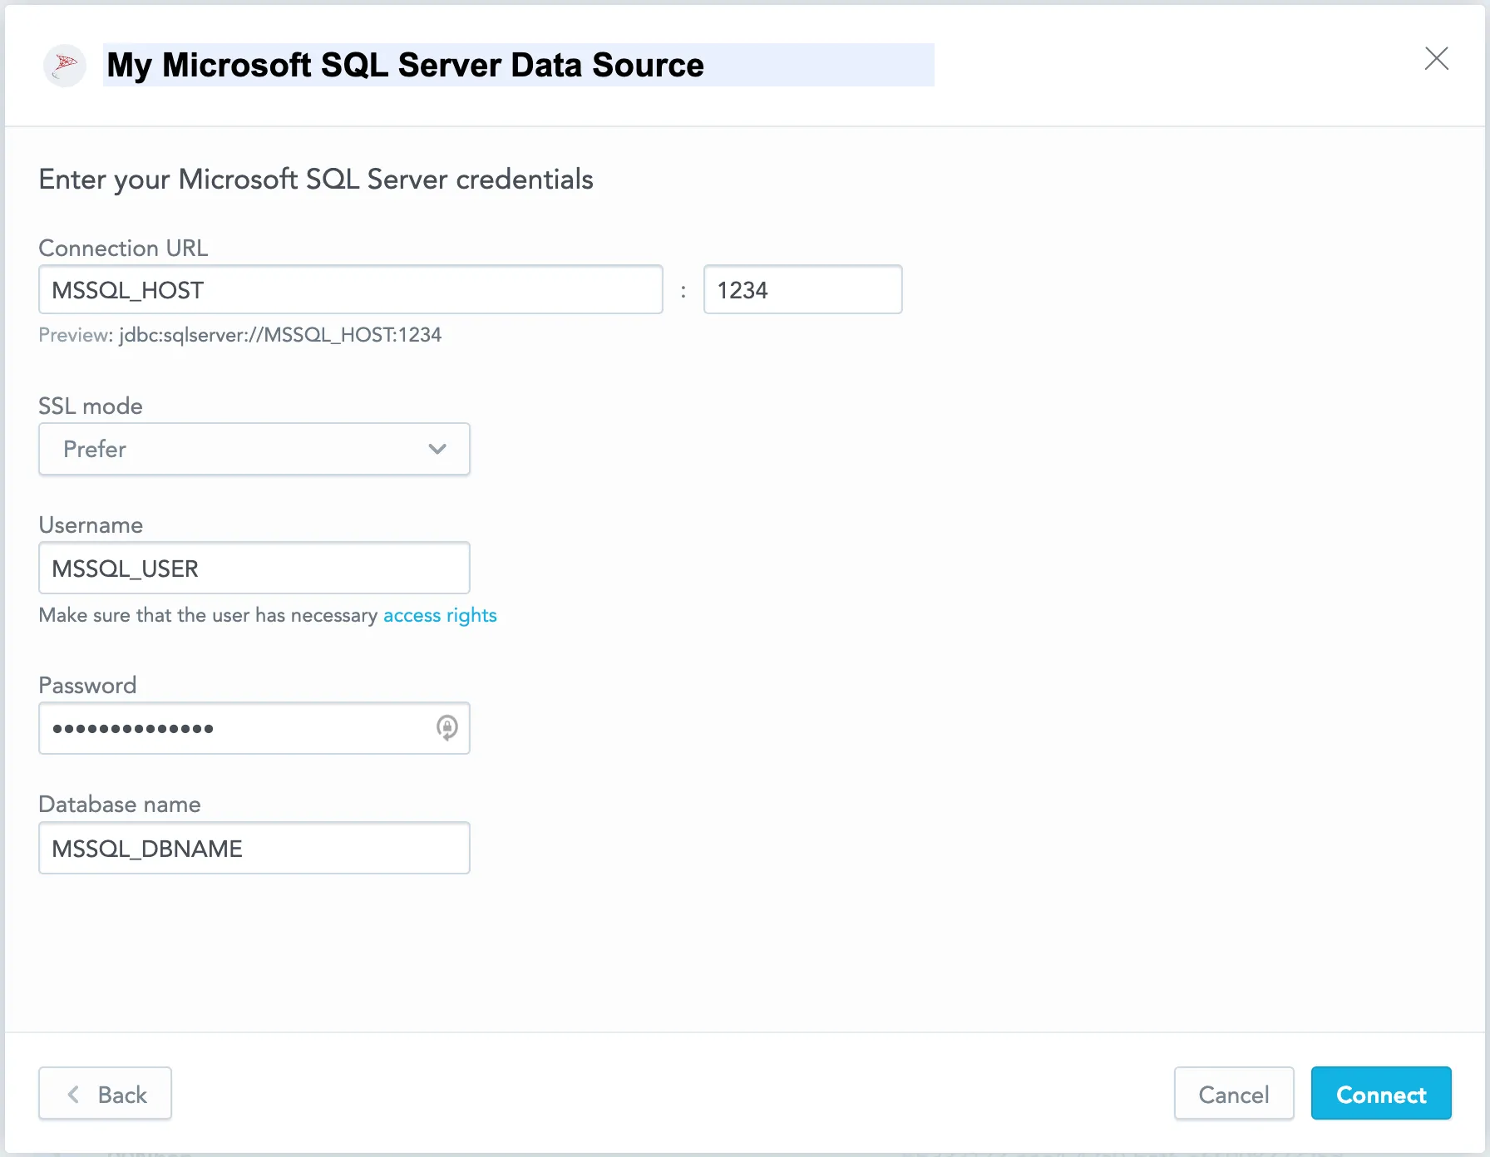Edit the data source title field
This screenshot has width=1490, height=1157.
404,65
